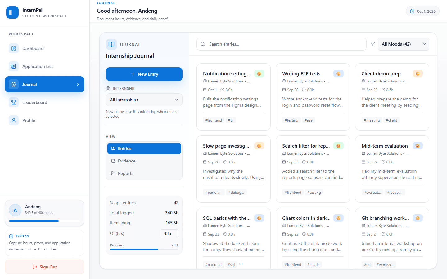Click mood emoji on Client demo prep card

(x=418, y=73)
